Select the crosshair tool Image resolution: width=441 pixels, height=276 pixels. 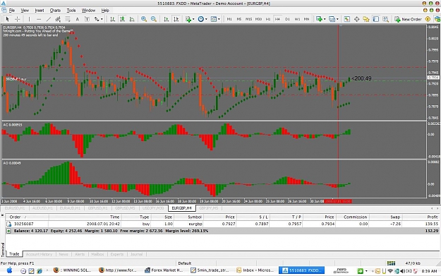tap(17, 19)
